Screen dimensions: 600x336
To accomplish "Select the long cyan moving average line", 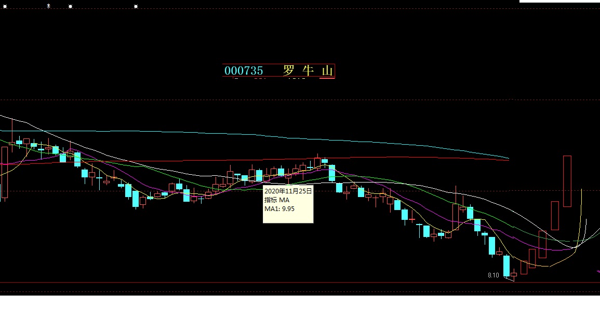I will pos(255,135).
